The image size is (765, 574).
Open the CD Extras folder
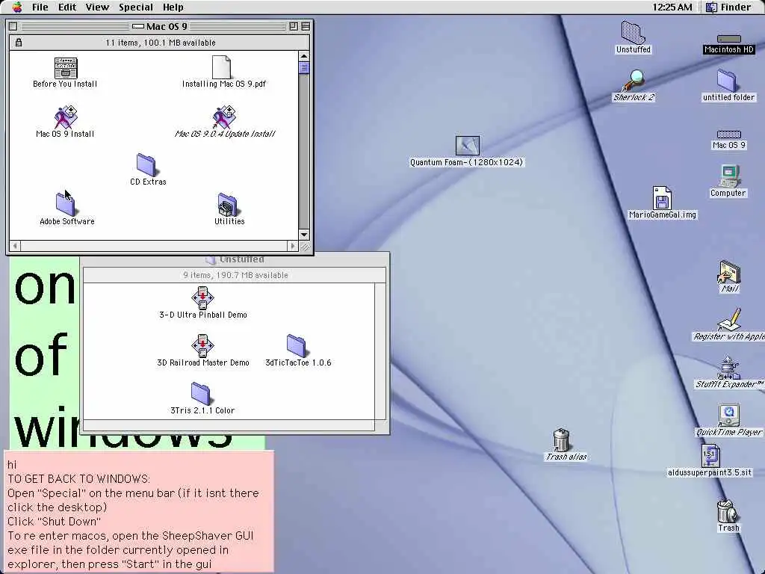point(146,165)
